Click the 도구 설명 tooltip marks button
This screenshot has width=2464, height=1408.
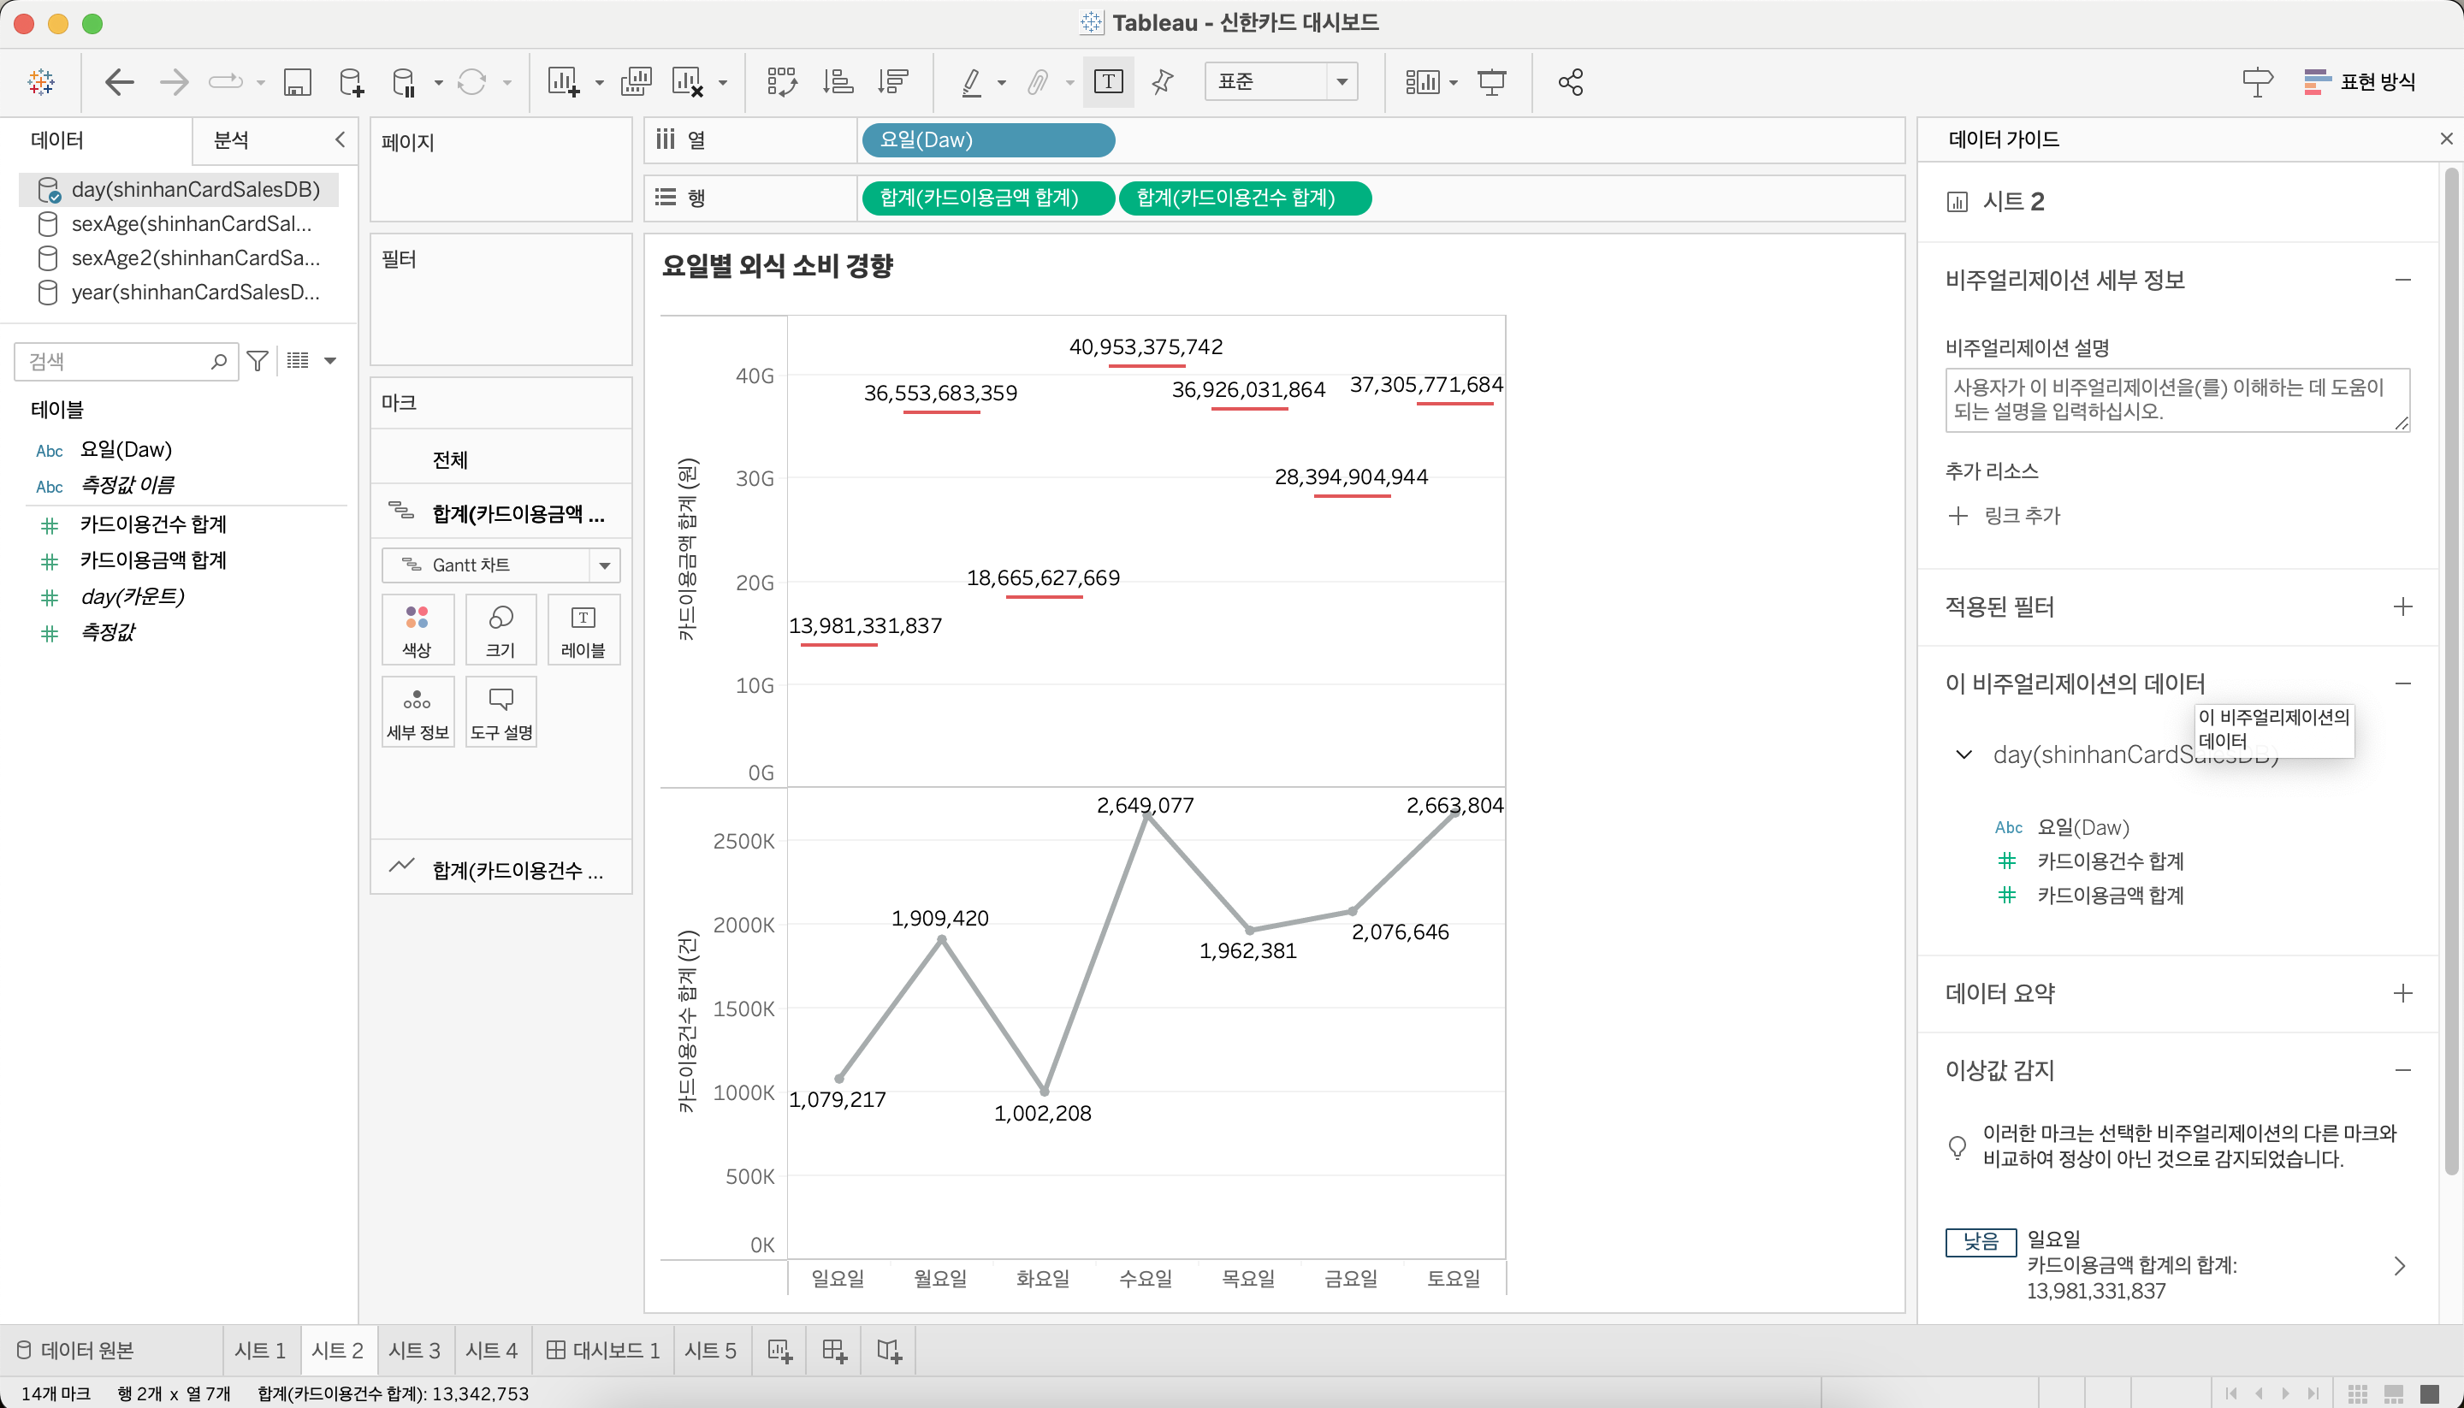[500, 712]
